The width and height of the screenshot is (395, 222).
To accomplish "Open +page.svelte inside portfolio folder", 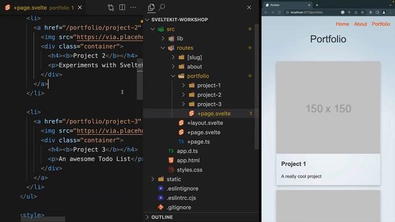I will [x=214, y=113].
